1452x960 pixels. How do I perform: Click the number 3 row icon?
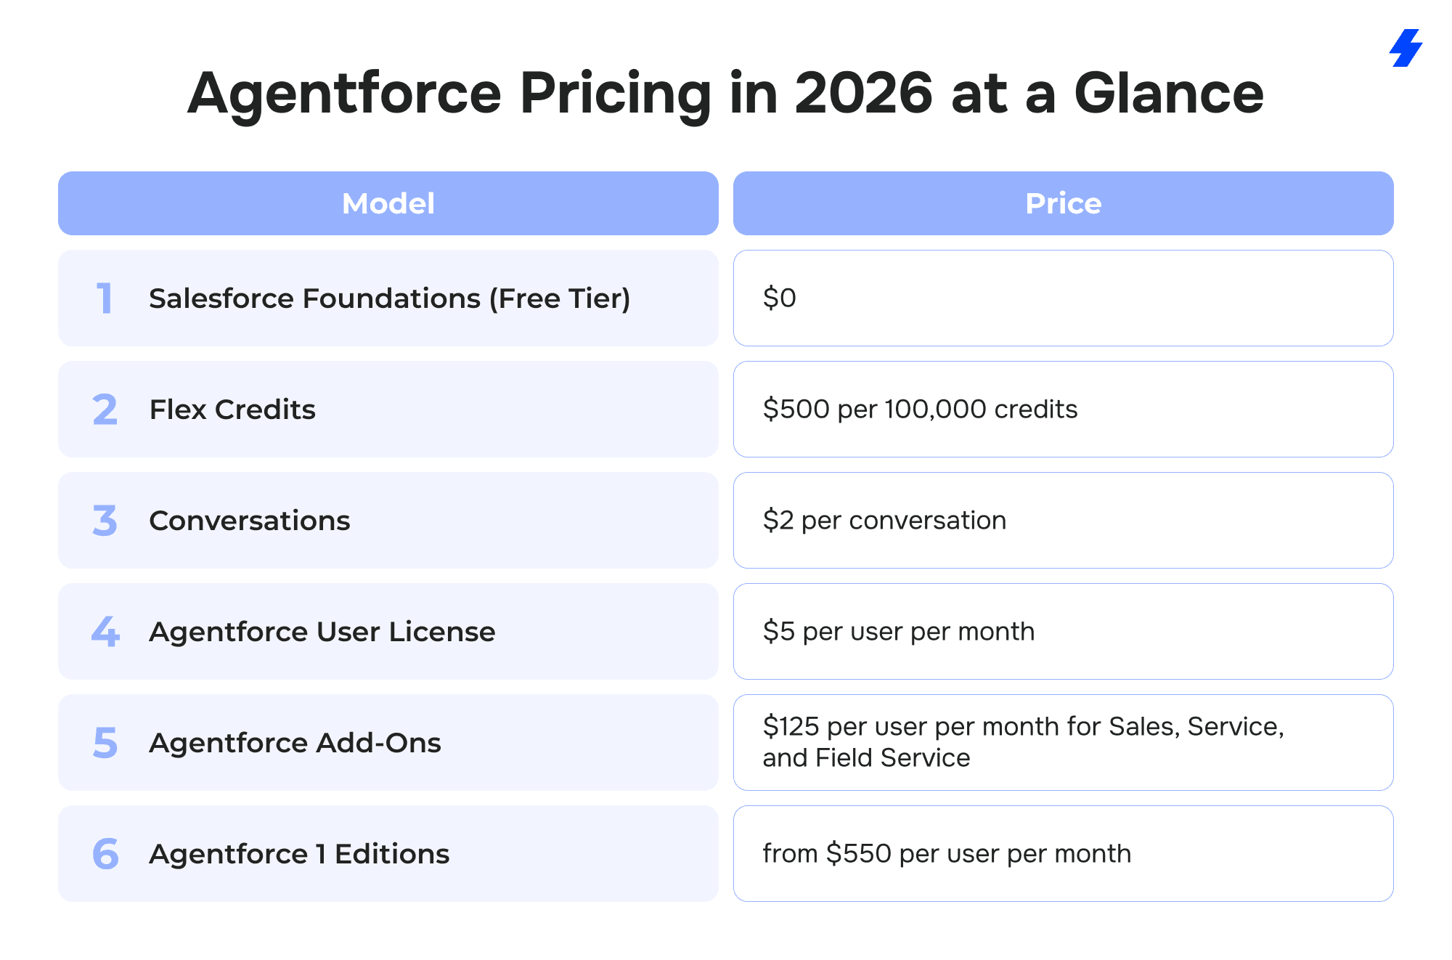pos(105,521)
